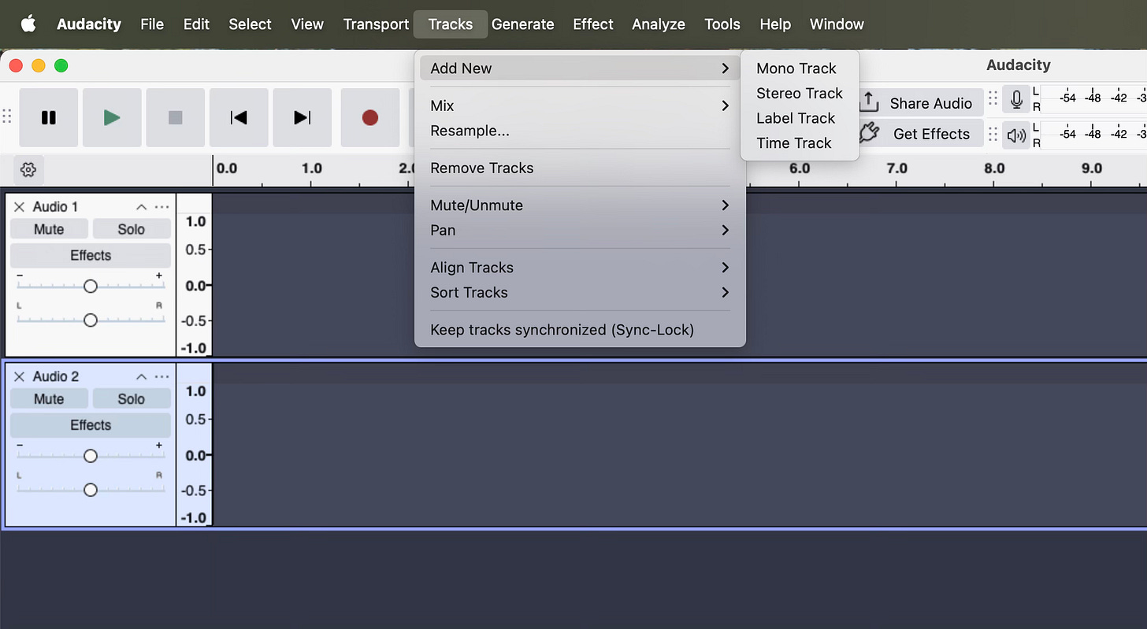Viewport: 1147px width, 629px height.
Task: Toggle Keep tracks synchronized (Sync-Lock)
Action: pos(580,330)
